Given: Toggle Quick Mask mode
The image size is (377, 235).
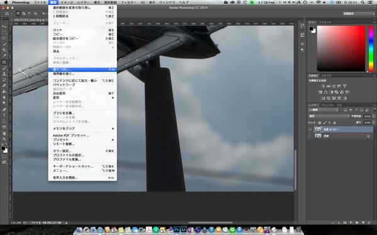Looking at the screenshot, I should 4,156.
